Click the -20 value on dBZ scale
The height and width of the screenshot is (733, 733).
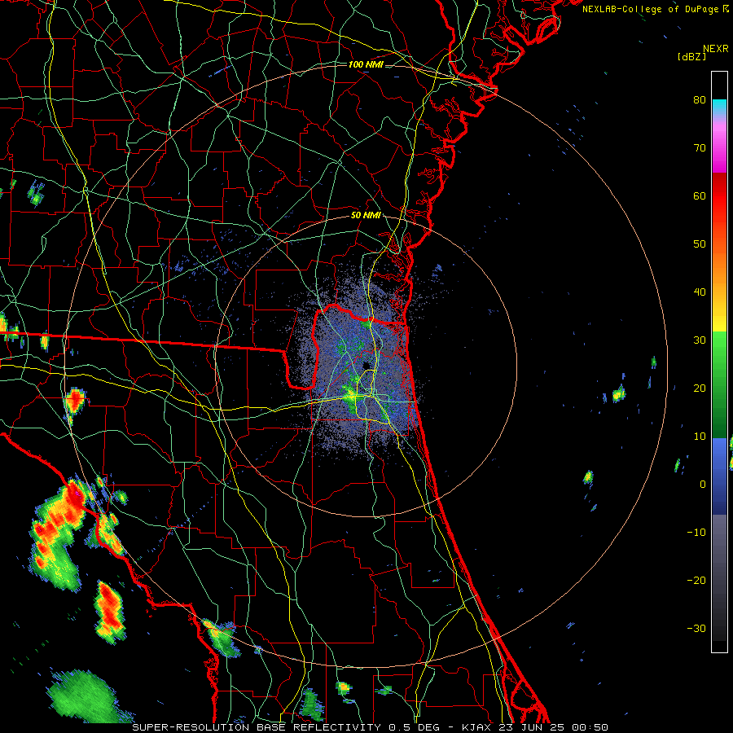pyautogui.click(x=696, y=580)
